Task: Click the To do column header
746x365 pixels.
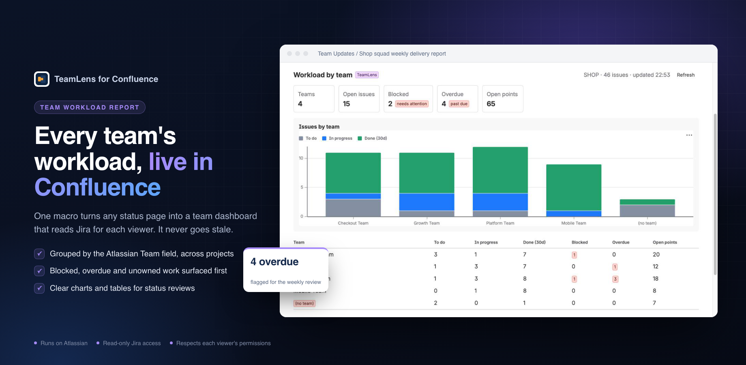Action: coord(439,243)
